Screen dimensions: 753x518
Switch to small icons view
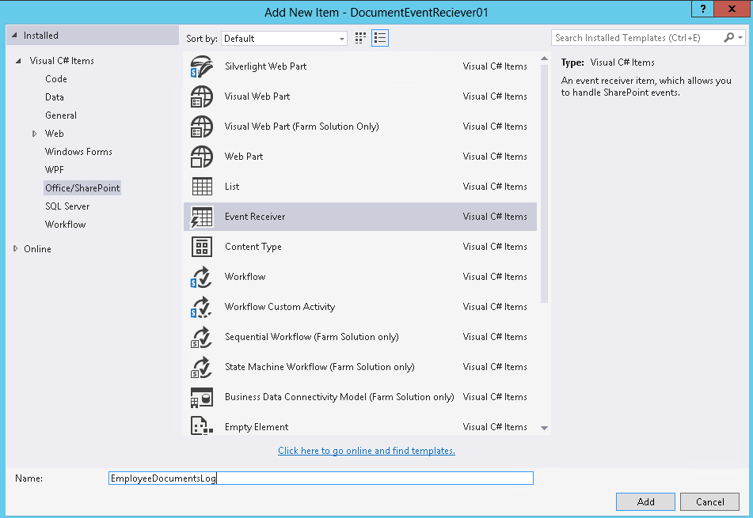tap(359, 38)
